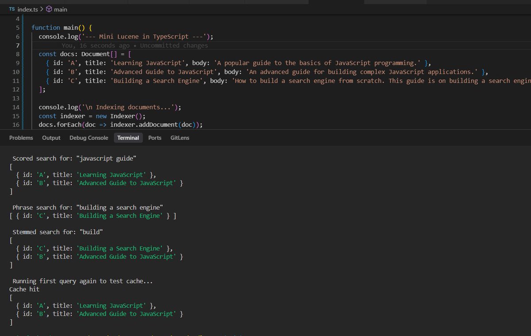
Task: Click the 'Cache hit' terminal line
Action: tap(24, 289)
